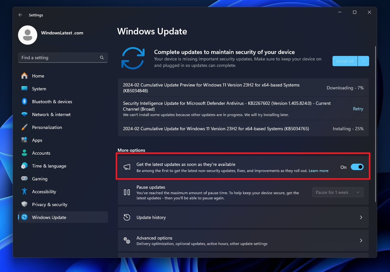The width and height of the screenshot is (390, 272).
Task: Click the megaphone icon for latest updates
Action: 127,167
